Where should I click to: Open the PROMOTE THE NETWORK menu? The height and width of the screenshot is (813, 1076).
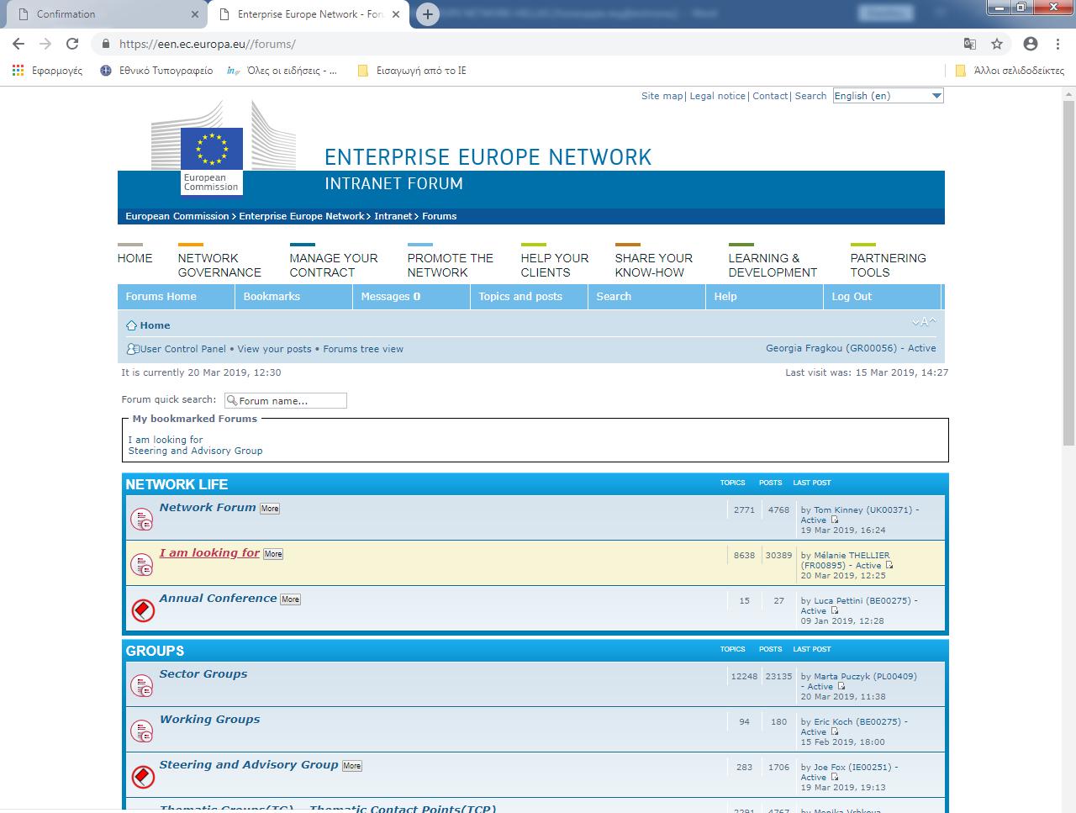[450, 265]
